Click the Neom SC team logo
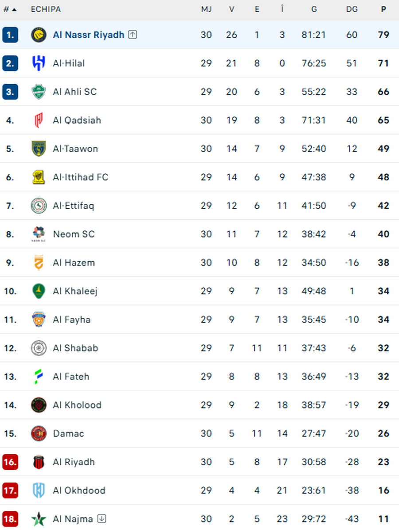 [x=39, y=234]
